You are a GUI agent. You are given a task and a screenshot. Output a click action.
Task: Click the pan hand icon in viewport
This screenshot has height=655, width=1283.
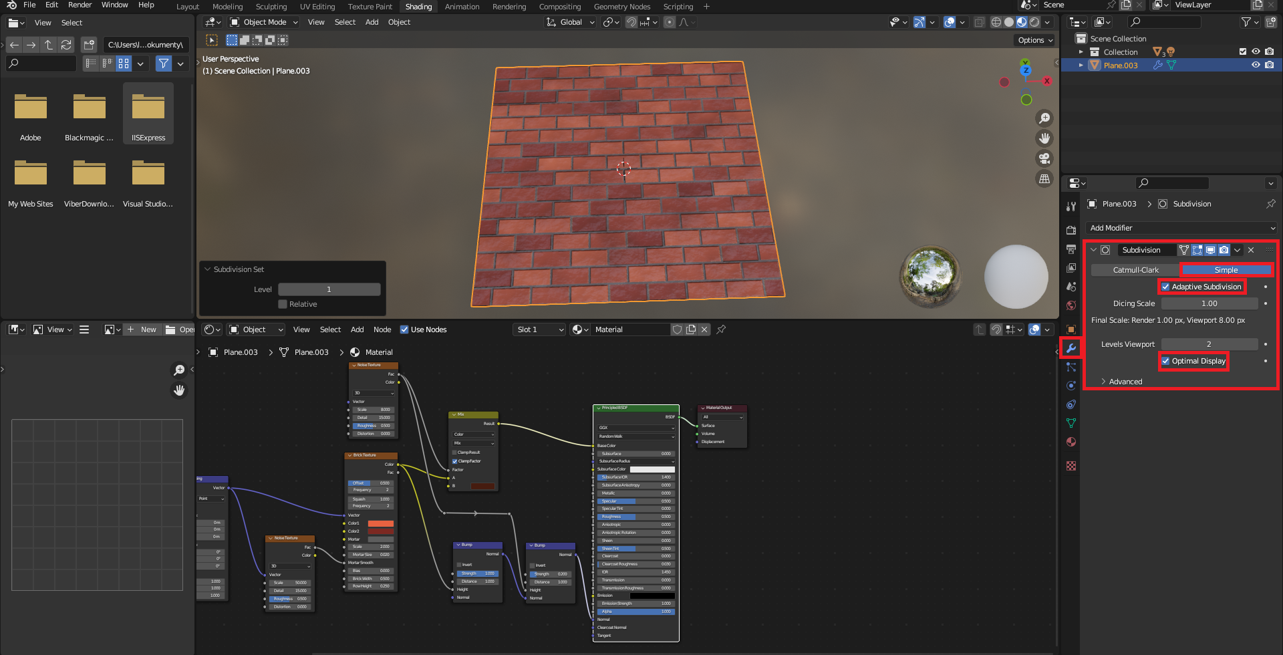click(x=1044, y=138)
